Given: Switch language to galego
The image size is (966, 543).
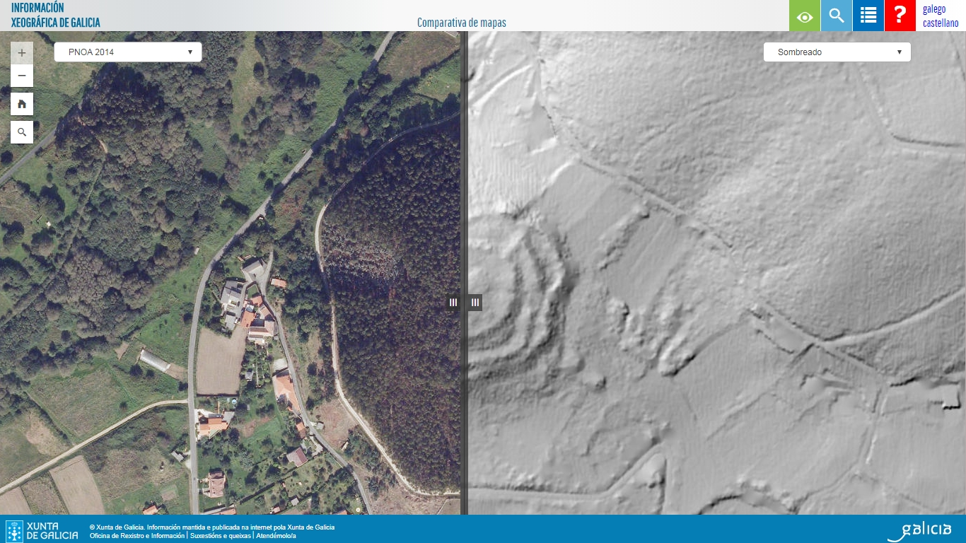Looking at the screenshot, I should [x=933, y=9].
